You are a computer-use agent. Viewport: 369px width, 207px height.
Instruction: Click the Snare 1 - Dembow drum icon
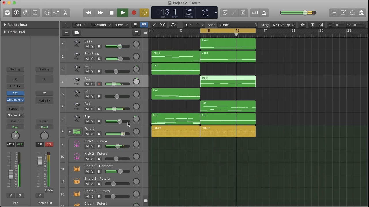click(x=77, y=169)
